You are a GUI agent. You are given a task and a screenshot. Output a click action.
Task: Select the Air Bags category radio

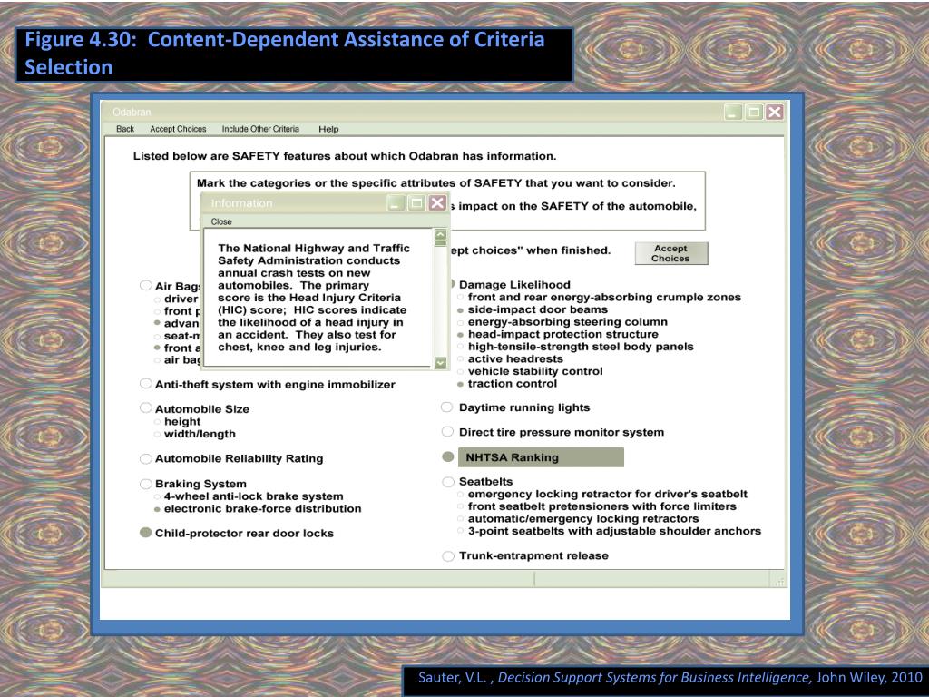coord(146,286)
